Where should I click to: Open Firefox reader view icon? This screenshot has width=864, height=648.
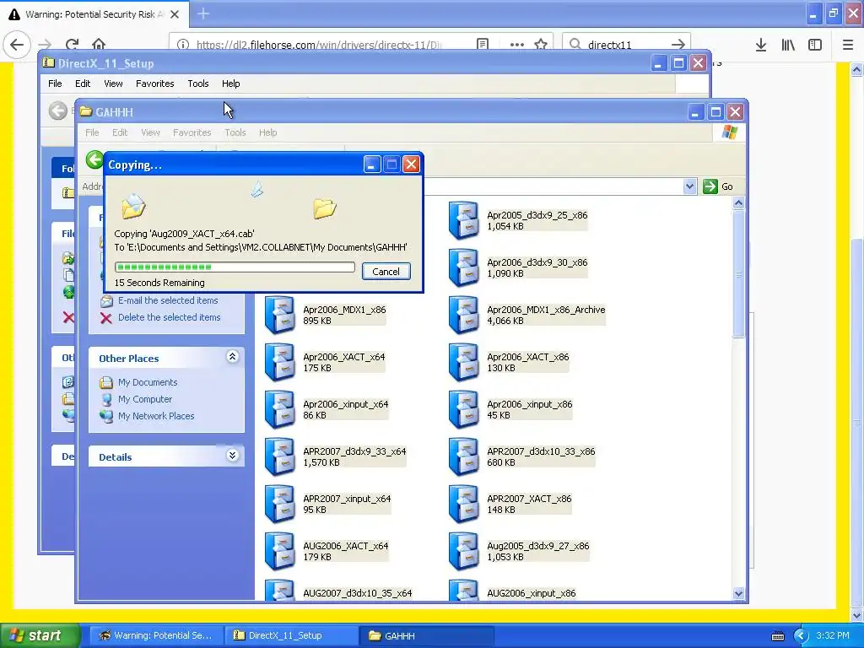[483, 44]
